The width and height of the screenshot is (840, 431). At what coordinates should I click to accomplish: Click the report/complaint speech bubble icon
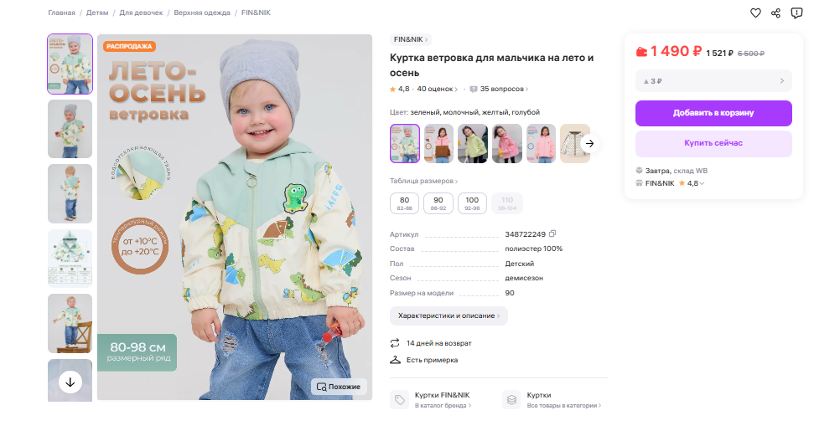(x=796, y=13)
